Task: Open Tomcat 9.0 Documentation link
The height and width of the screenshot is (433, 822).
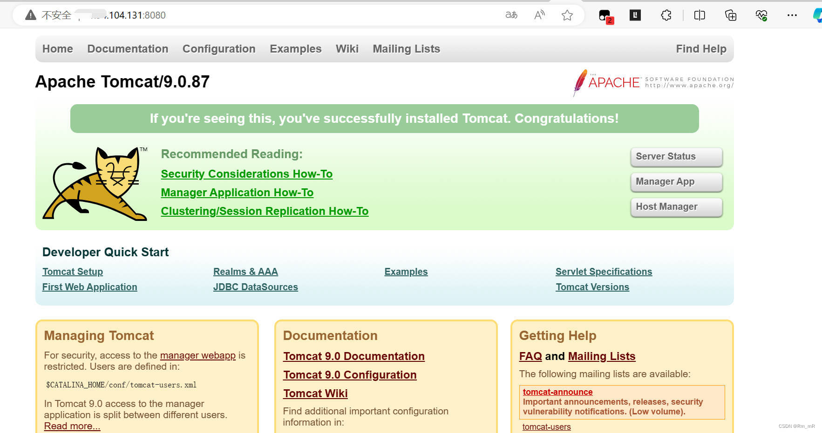Action: pos(354,356)
